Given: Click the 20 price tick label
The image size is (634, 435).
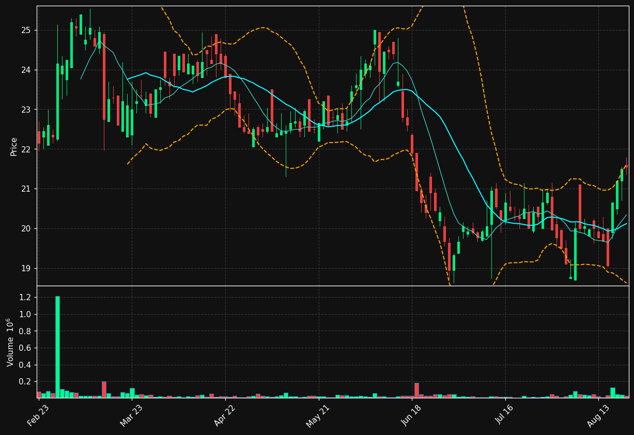Looking at the screenshot, I should [x=26, y=228].
